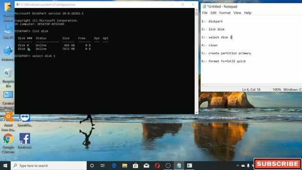Click the '2:- list disk' line in Notepad

(213, 29)
